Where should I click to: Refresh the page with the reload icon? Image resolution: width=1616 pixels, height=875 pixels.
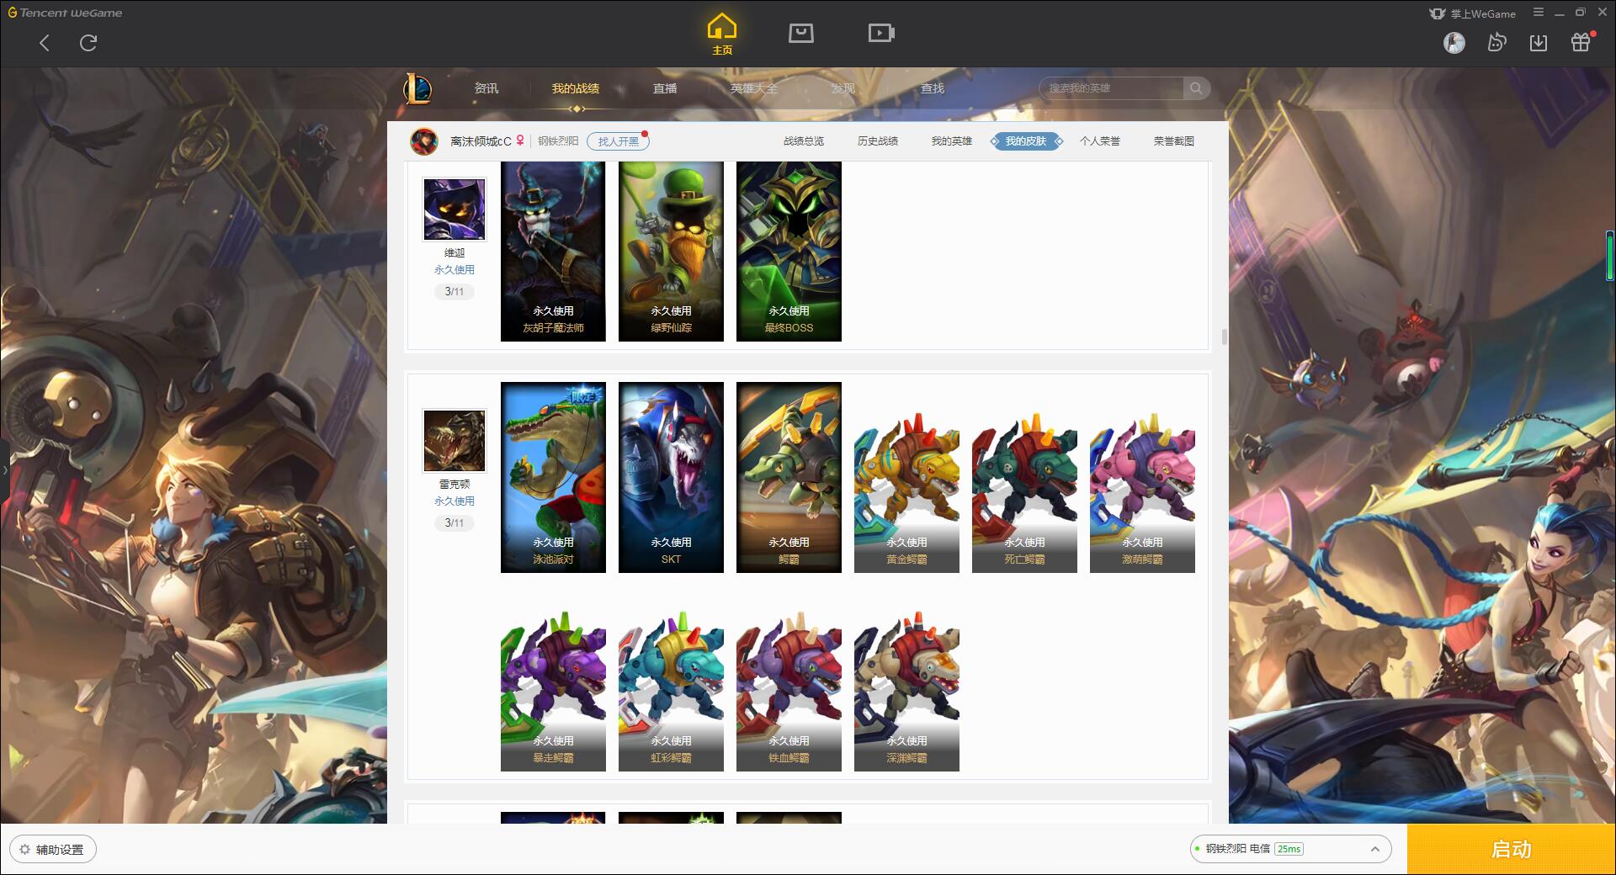pyautogui.click(x=88, y=43)
